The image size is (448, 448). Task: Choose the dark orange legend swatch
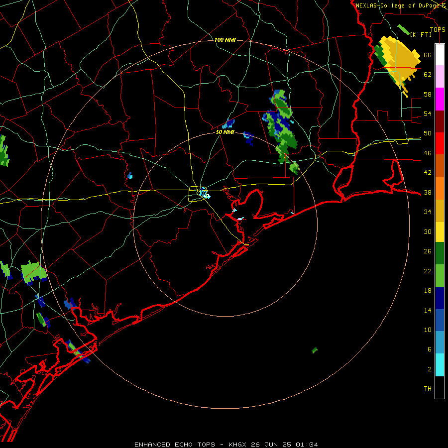440,166
